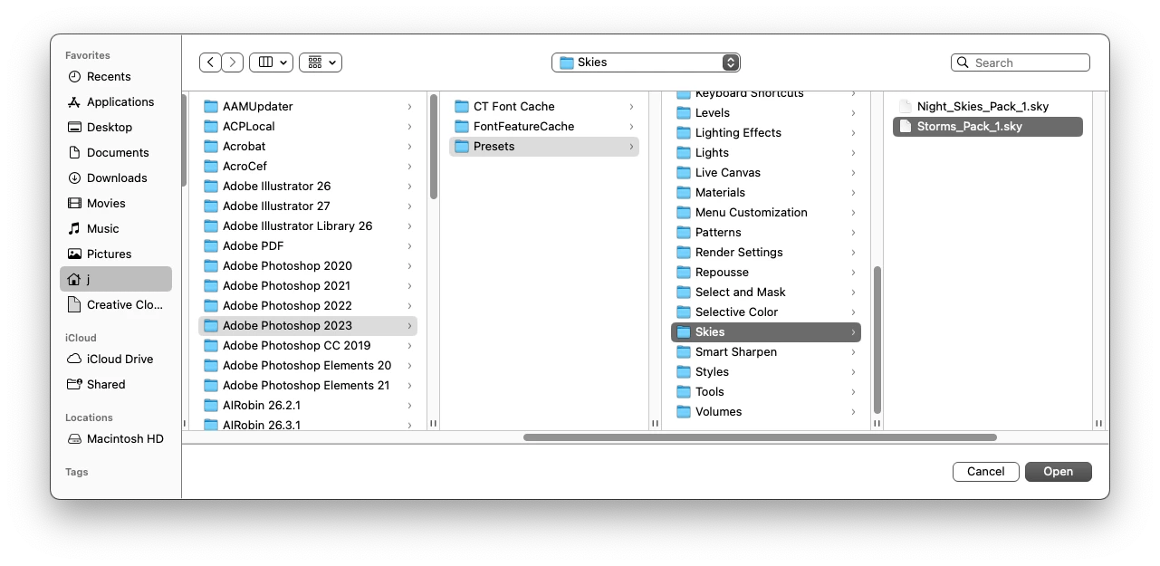Select the Adobe Photoshop 2020 folder

tap(308, 266)
